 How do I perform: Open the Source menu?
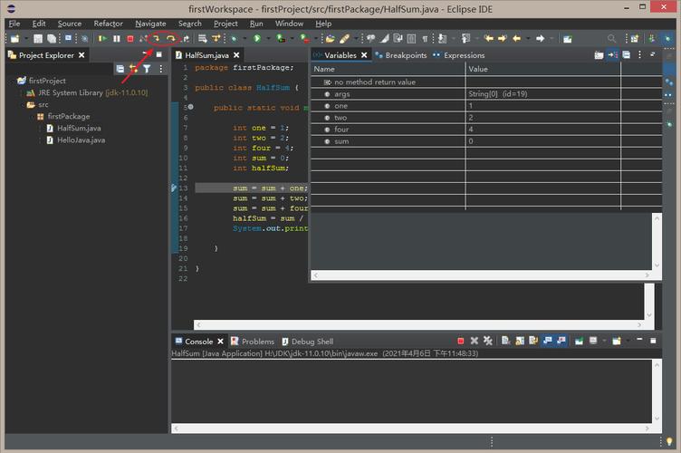coord(70,24)
